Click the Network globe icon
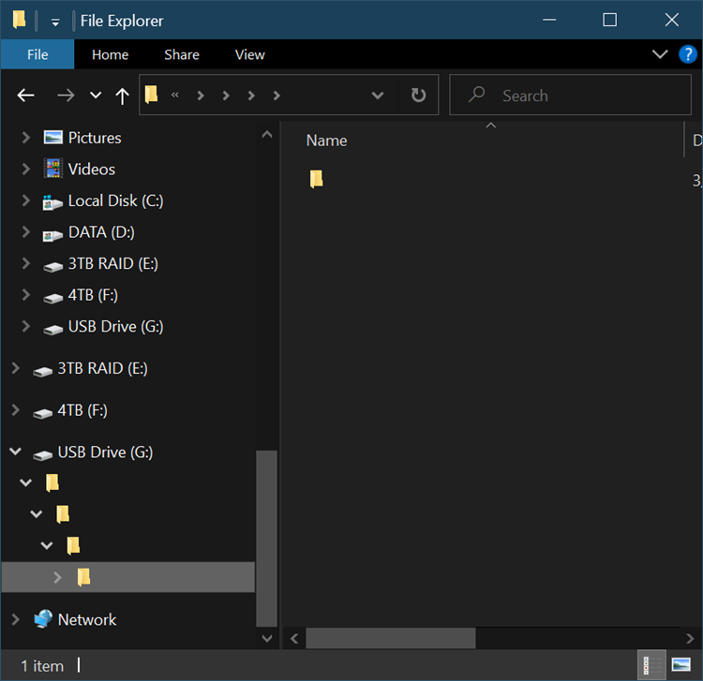This screenshot has width=703, height=681. click(x=43, y=619)
